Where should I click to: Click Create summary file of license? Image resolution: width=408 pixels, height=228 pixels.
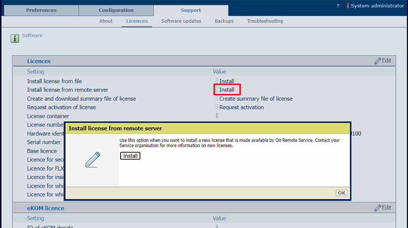(x=255, y=99)
